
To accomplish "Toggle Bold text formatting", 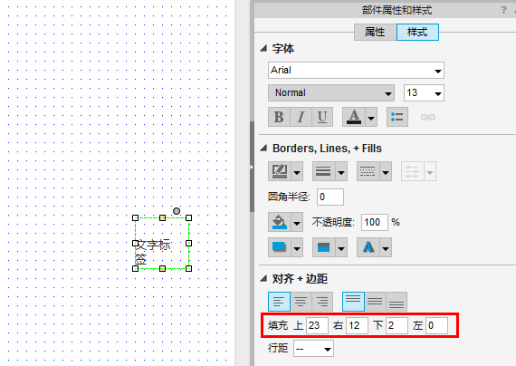I will pos(279,117).
